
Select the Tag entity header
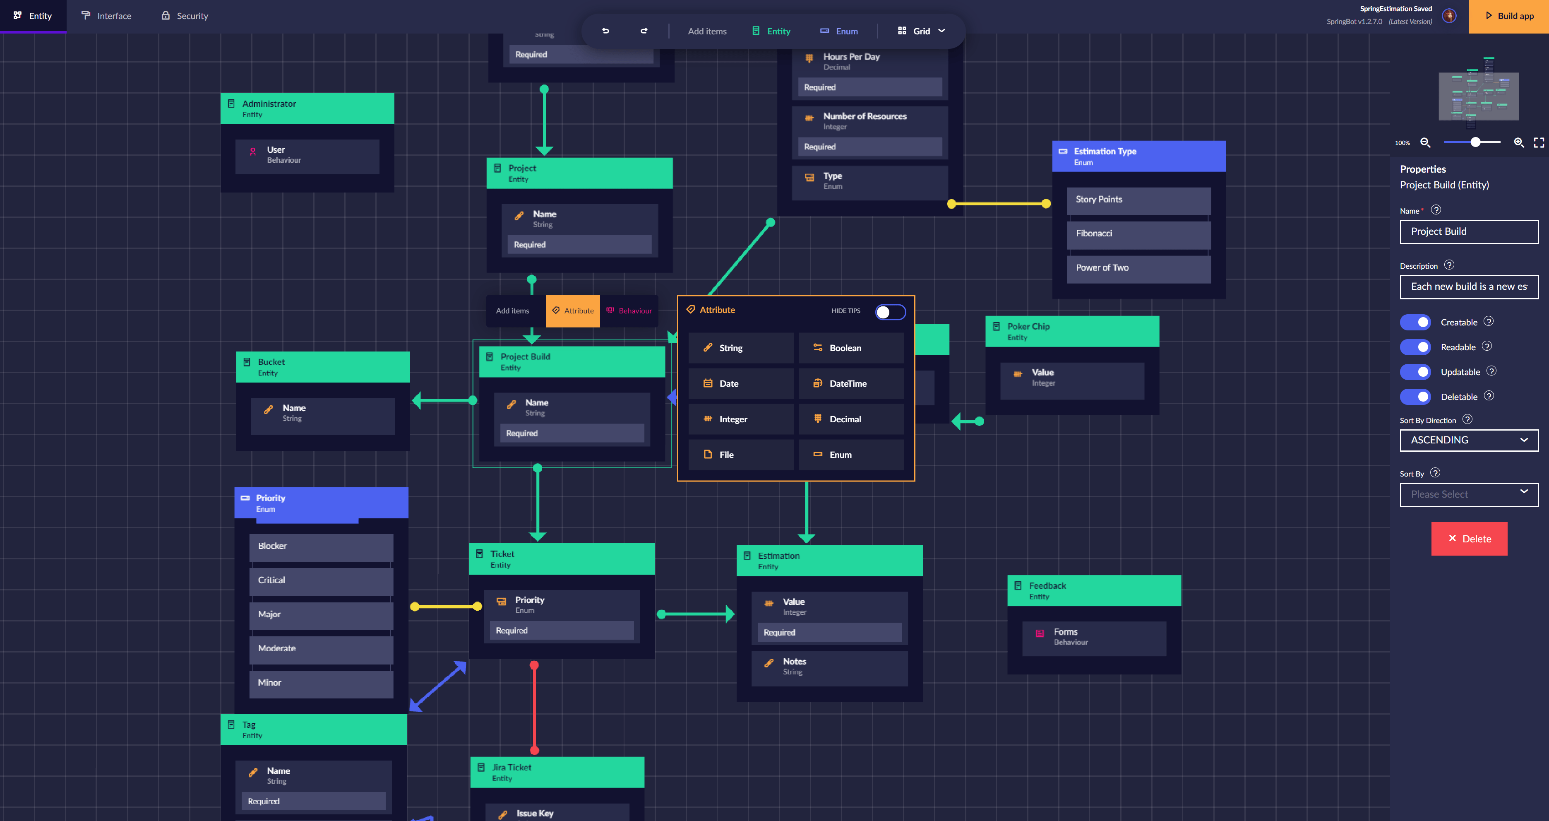(x=313, y=730)
